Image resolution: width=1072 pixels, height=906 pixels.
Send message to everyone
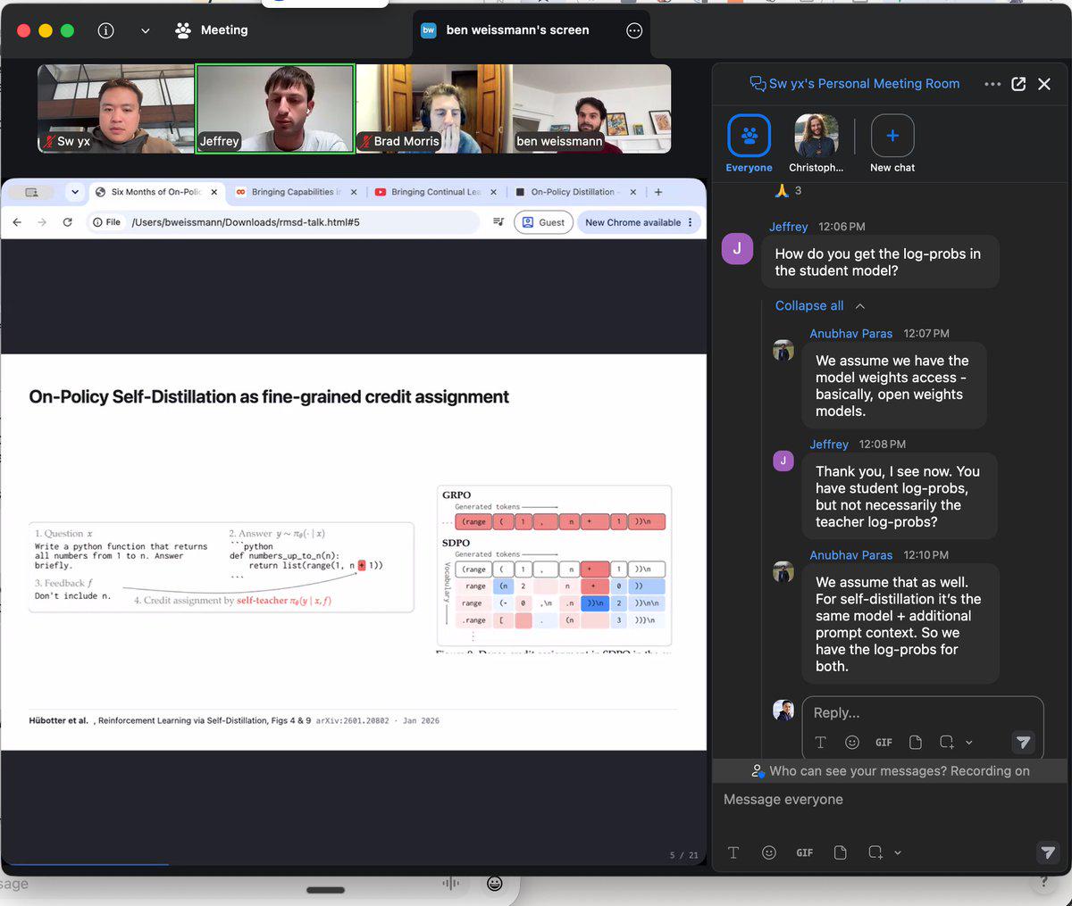[x=1048, y=852]
